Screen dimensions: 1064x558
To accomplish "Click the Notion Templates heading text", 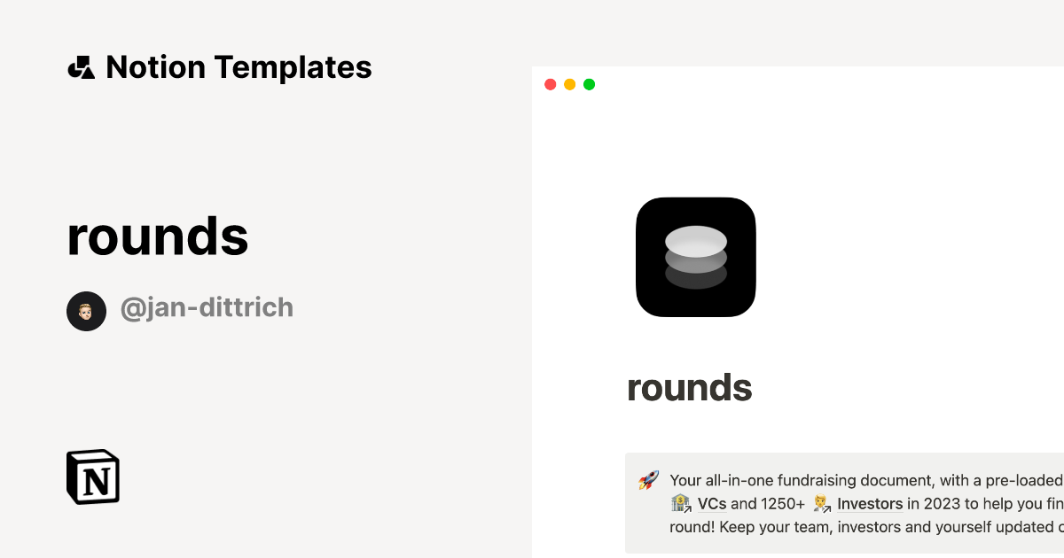I will [x=238, y=67].
